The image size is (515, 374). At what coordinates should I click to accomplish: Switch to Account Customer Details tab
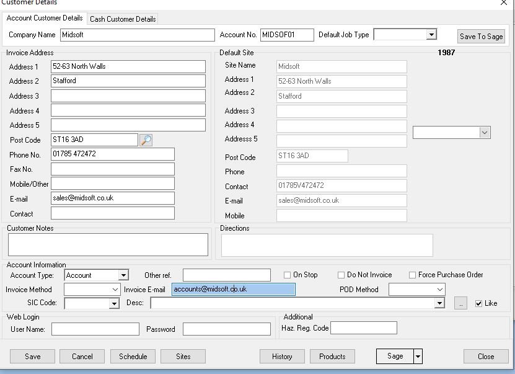tap(45, 18)
